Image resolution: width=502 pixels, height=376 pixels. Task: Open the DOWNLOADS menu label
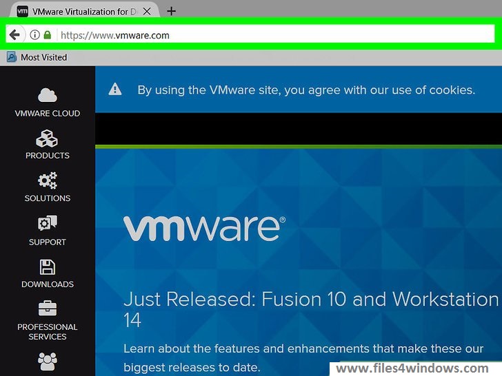tap(48, 284)
